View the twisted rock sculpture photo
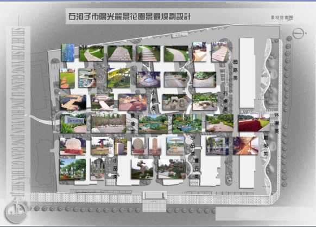Viewport: 316px width, 227px height. pyautogui.click(x=142, y=169)
